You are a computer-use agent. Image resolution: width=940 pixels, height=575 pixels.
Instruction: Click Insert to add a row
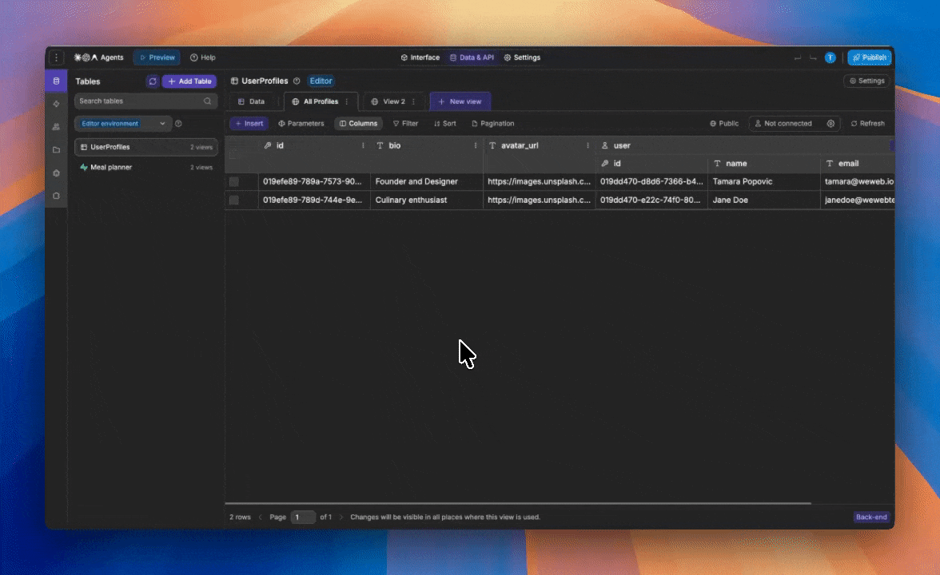[249, 123]
